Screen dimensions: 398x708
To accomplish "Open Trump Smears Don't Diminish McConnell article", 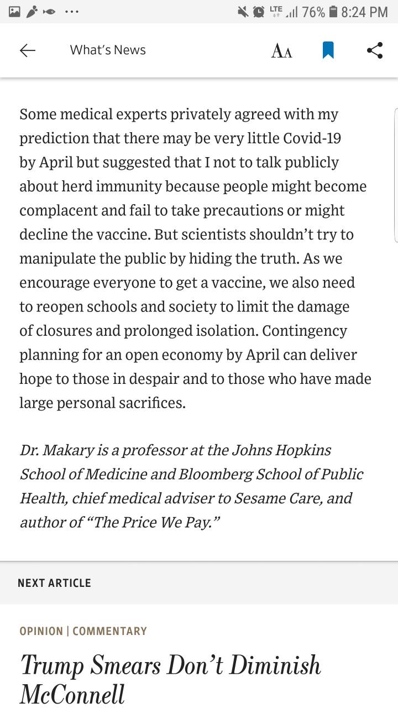I will [170, 679].
